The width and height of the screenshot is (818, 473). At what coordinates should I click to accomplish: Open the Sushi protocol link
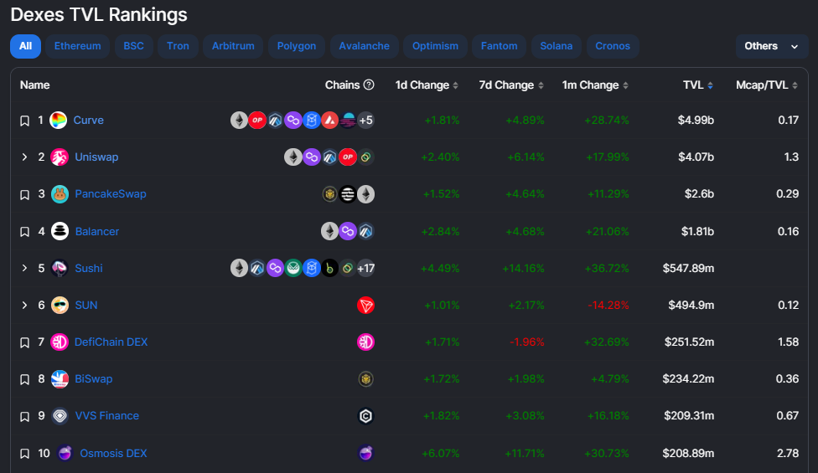pyautogui.click(x=89, y=268)
